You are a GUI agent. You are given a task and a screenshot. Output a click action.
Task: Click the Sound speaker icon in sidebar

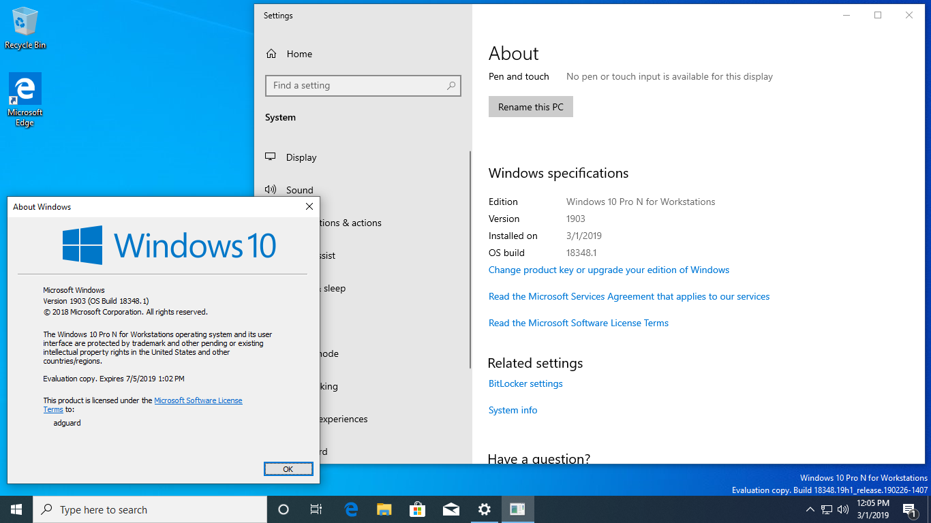[271, 190]
